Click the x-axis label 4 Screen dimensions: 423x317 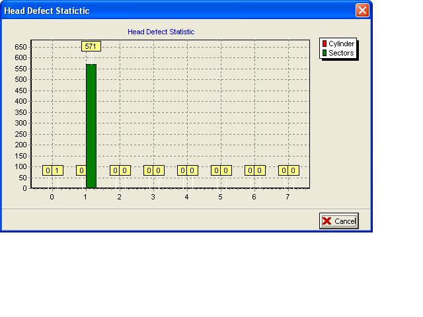click(x=186, y=197)
